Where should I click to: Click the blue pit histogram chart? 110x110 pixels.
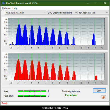click(56, 32)
